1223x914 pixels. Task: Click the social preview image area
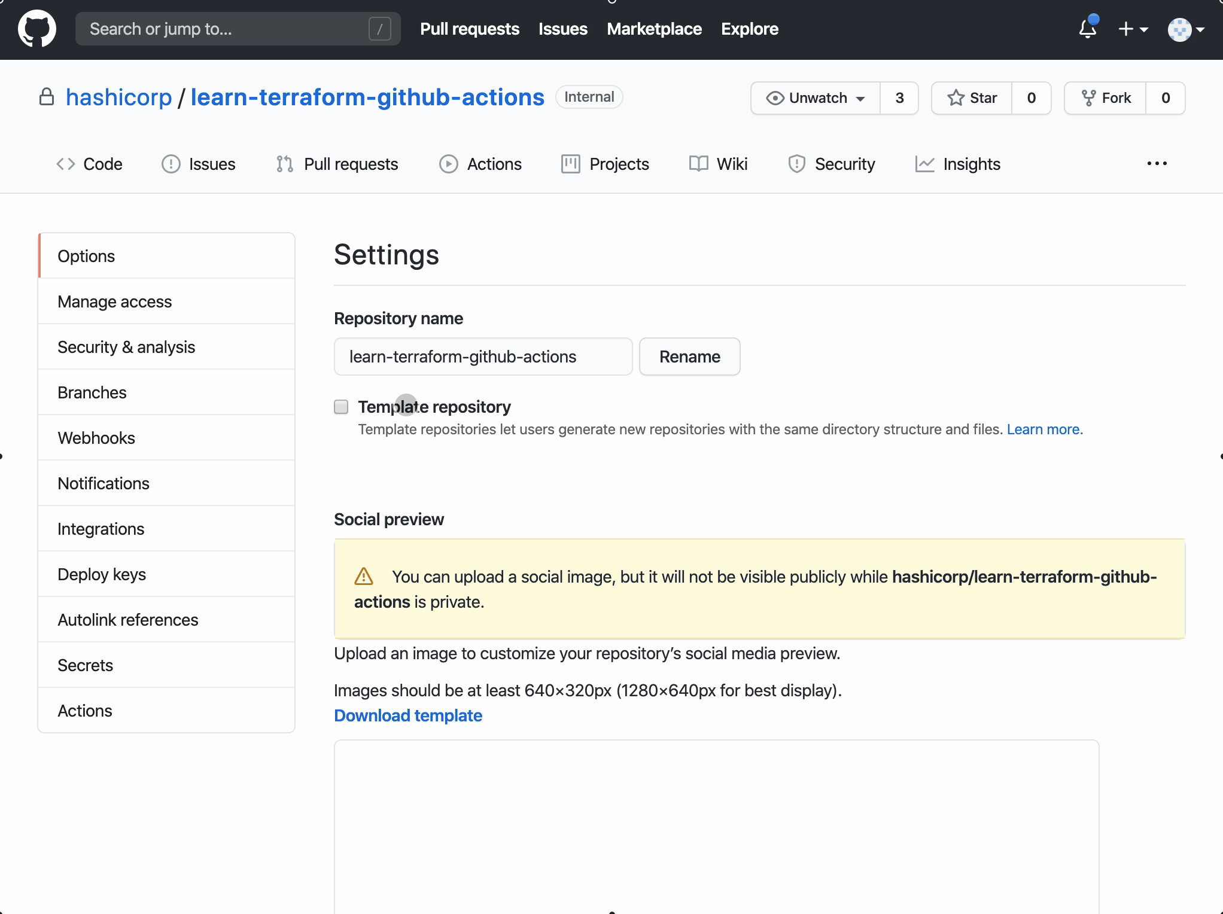[x=717, y=827]
